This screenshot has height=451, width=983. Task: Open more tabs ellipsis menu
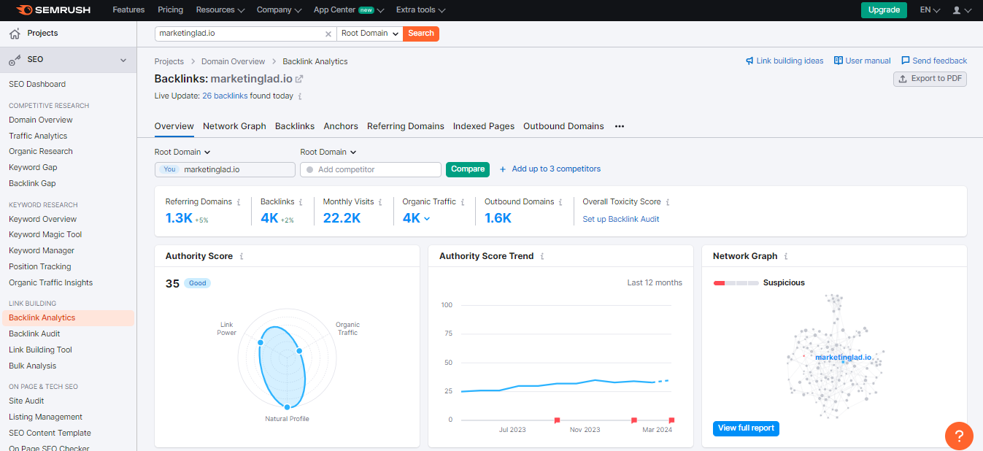point(620,126)
